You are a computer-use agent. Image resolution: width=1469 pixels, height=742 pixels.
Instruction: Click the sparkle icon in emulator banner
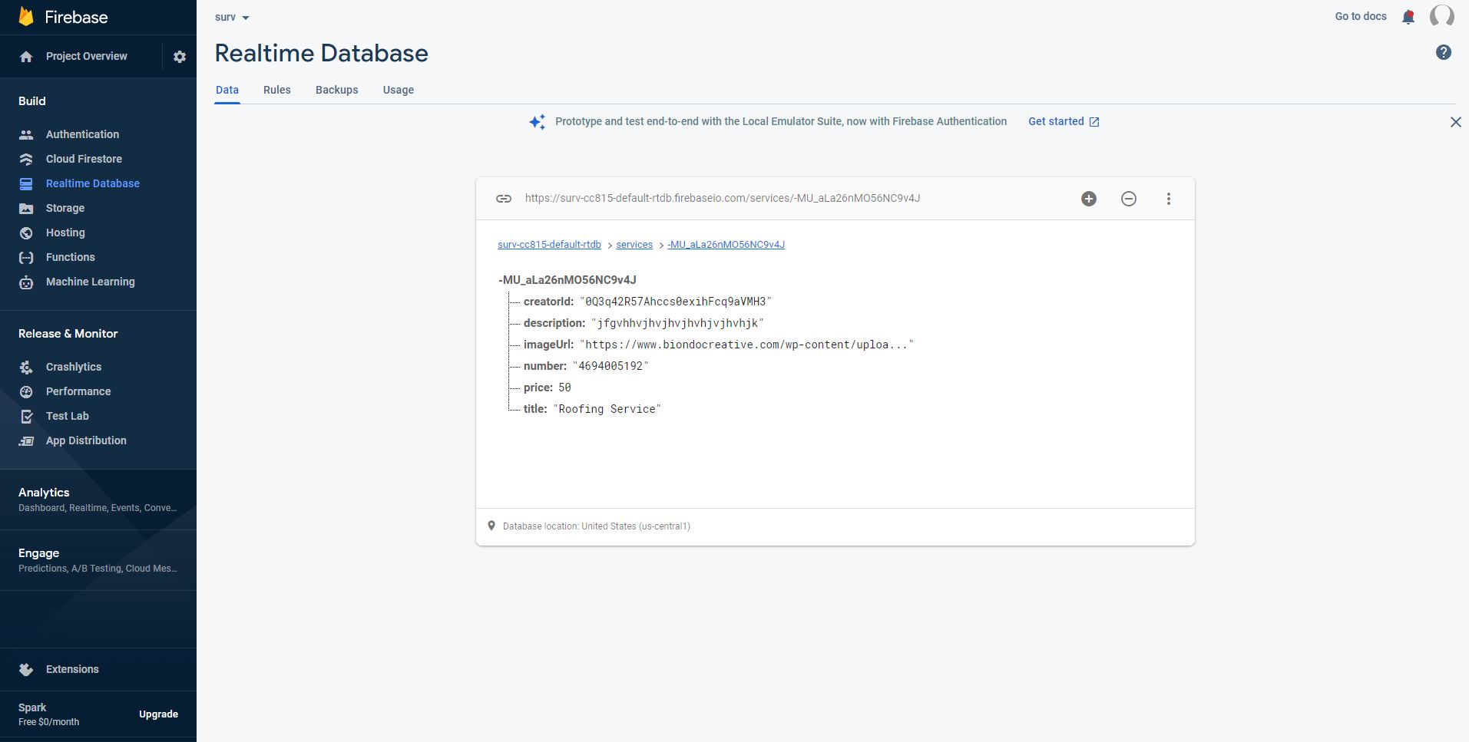tap(538, 122)
